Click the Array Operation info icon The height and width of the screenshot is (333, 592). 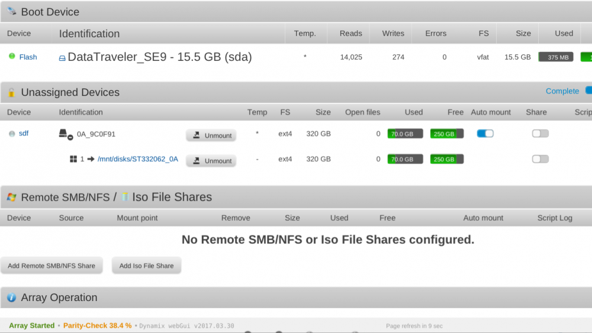12,298
